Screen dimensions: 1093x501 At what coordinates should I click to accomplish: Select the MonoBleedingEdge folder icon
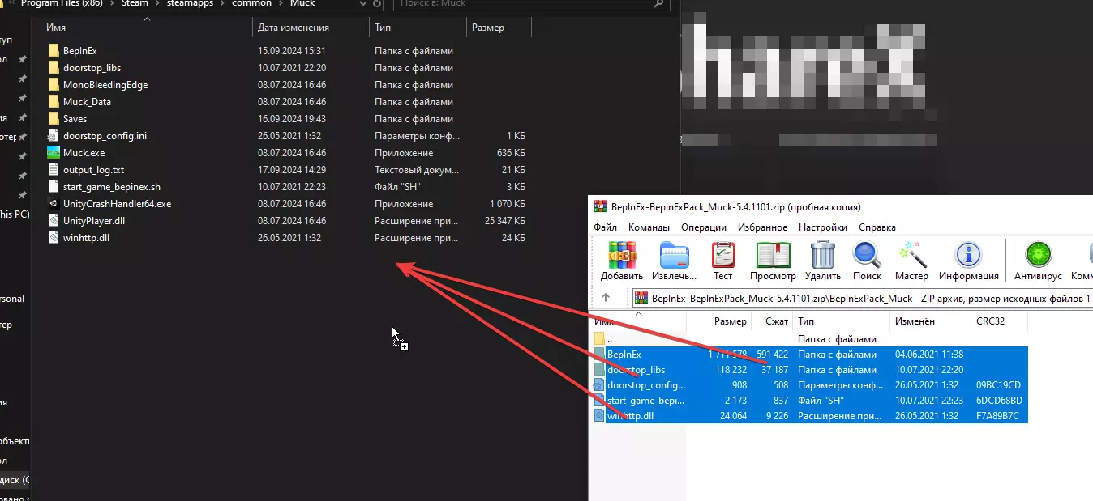54,85
